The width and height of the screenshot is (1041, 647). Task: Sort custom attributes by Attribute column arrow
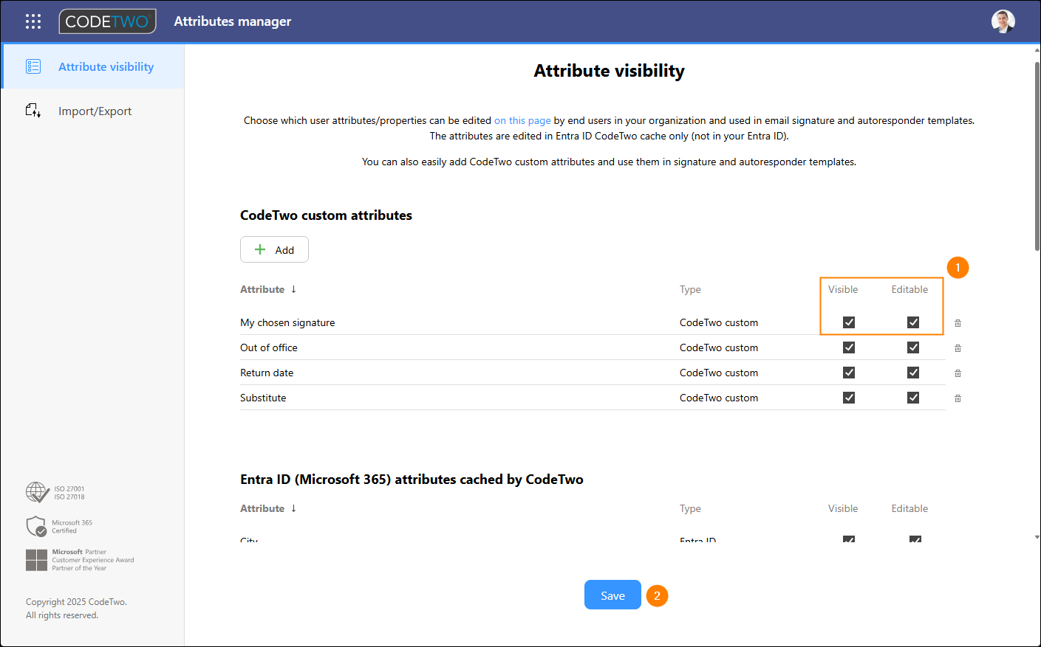pyautogui.click(x=293, y=289)
